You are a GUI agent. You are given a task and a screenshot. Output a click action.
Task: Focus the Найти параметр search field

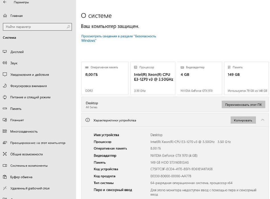tap(37, 27)
